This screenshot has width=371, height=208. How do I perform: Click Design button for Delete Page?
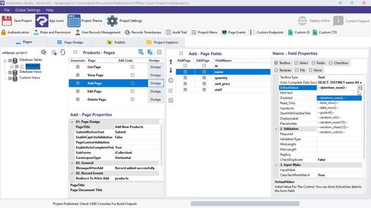(x=155, y=99)
